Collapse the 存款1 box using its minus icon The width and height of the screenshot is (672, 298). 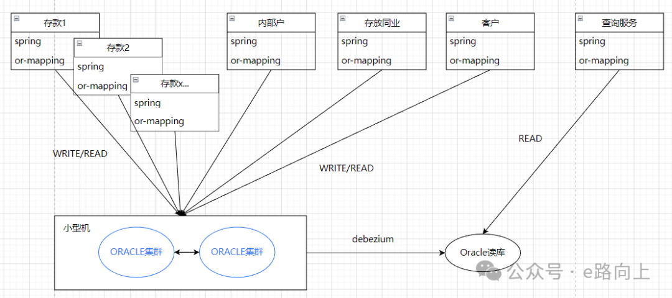click(16, 19)
